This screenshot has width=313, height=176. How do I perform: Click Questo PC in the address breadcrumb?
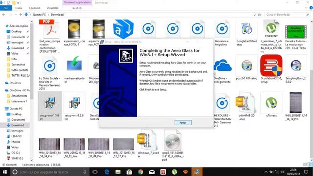[x=39, y=15]
